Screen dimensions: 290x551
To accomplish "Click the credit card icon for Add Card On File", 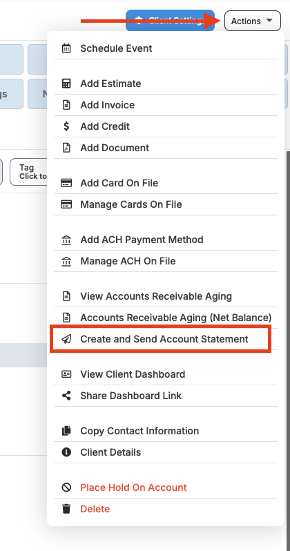I will [x=66, y=183].
